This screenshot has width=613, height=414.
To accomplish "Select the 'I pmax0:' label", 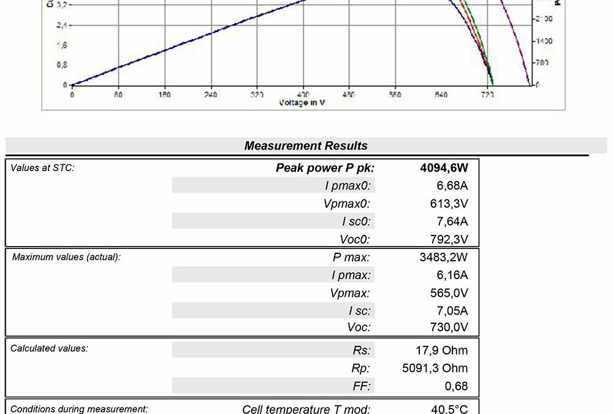I will tap(348, 185).
